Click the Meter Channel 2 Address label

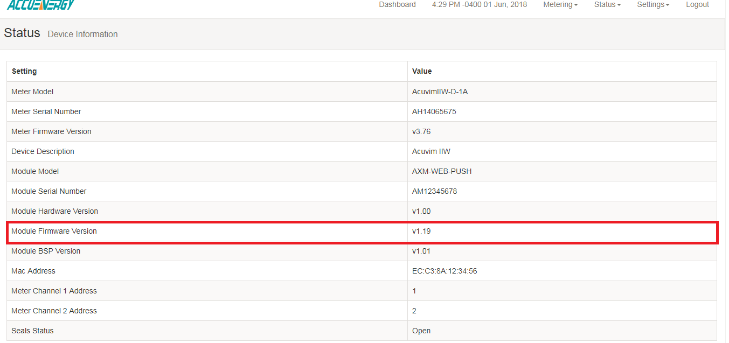(x=54, y=311)
